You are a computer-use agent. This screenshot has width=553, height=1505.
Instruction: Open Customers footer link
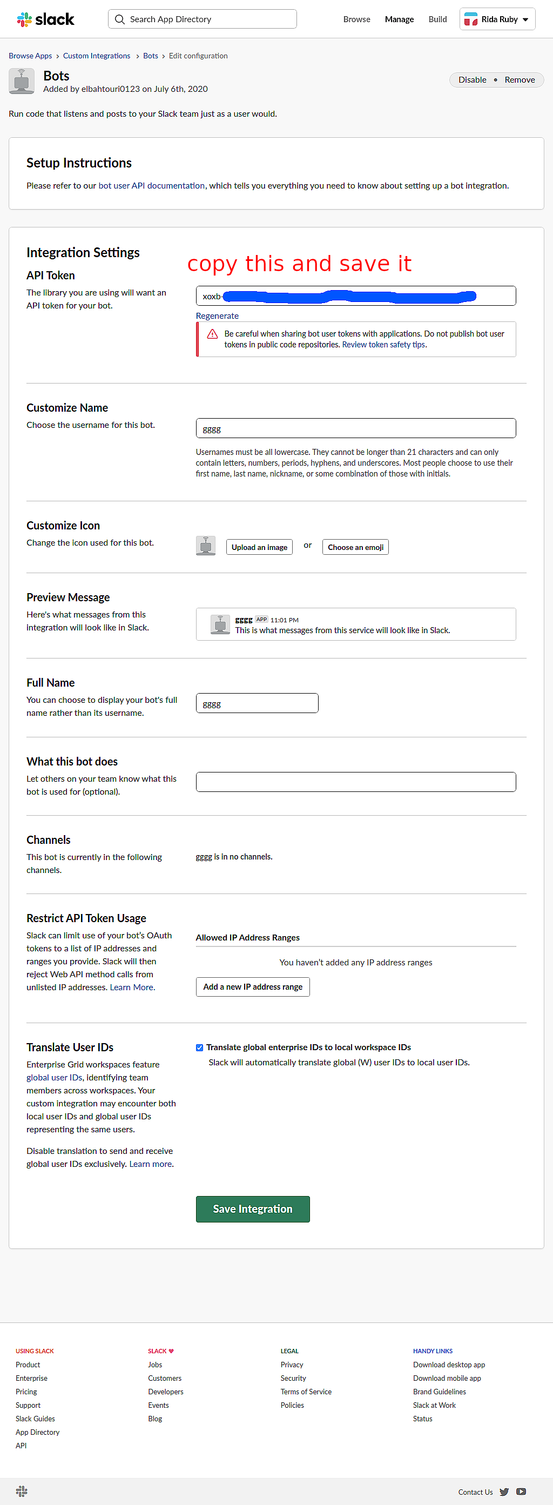tap(165, 1378)
